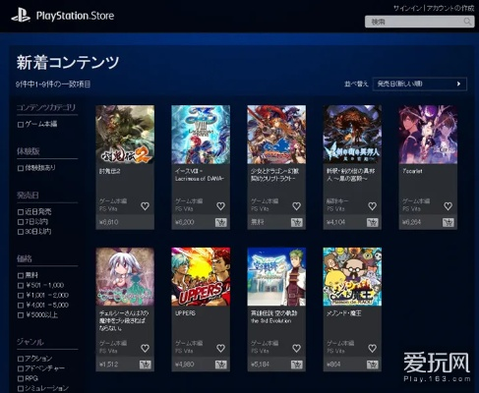Add イースVIII to wishlist with heart icon

pyautogui.click(x=220, y=206)
